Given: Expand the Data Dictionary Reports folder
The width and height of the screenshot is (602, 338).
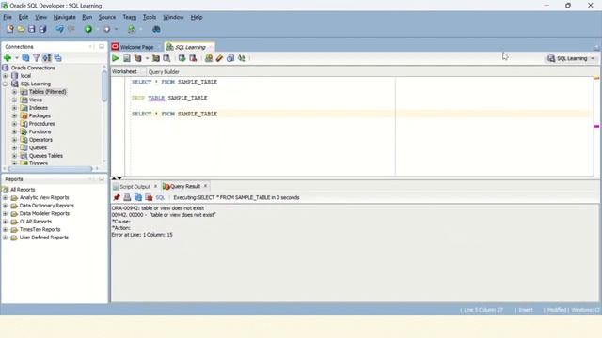Looking at the screenshot, I should 6,206.
